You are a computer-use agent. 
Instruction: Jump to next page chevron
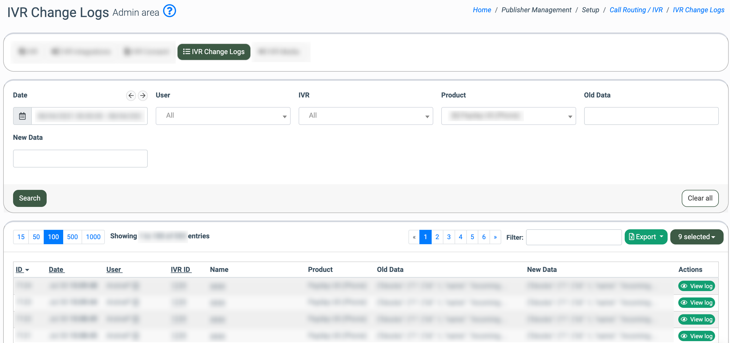tap(495, 237)
